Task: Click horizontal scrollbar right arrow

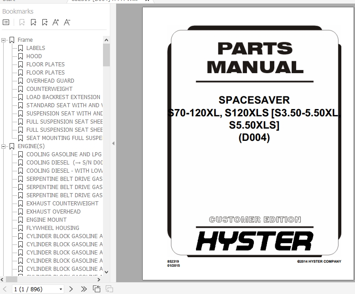Action: (x=99, y=279)
